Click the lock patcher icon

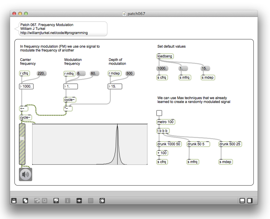[14, 201]
